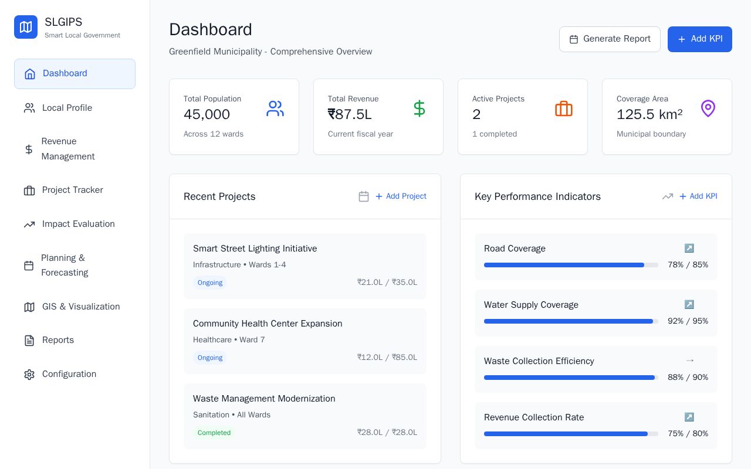Click Add KPI link in indicators panel
Viewport: 751px width, 469px height.
pyautogui.click(x=698, y=196)
